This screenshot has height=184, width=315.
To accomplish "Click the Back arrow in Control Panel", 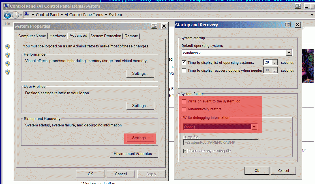I will tap(7, 15).
